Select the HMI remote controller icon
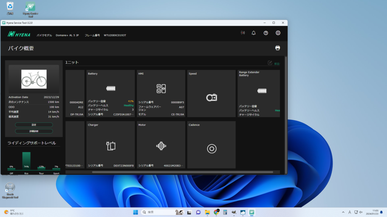 click(161, 89)
